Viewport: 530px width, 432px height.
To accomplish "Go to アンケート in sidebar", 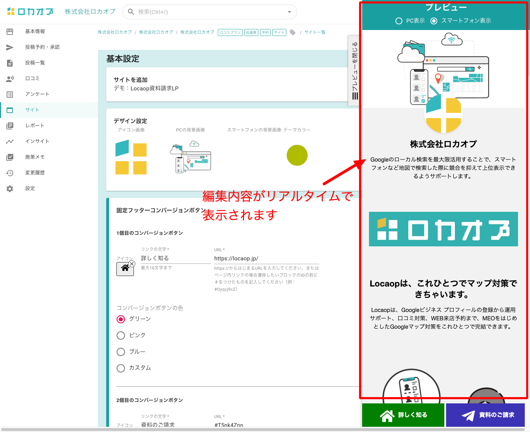I will pos(37,94).
